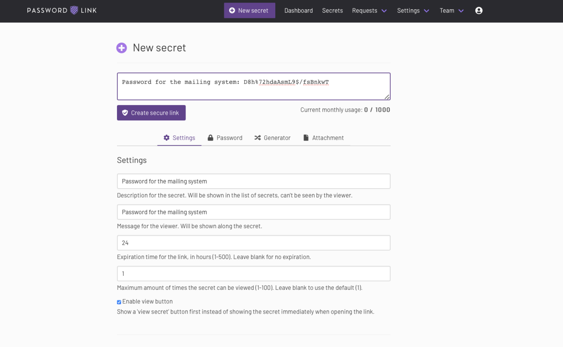The image size is (563, 347).
Task: Open the Secrets page from the navbar
Action: (332, 11)
